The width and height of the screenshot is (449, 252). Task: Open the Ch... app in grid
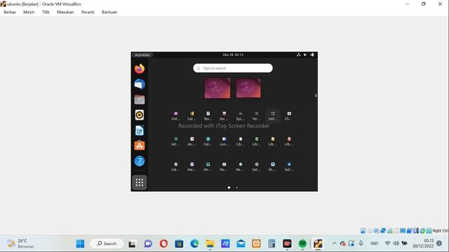pyautogui.click(x=289, y=115)
